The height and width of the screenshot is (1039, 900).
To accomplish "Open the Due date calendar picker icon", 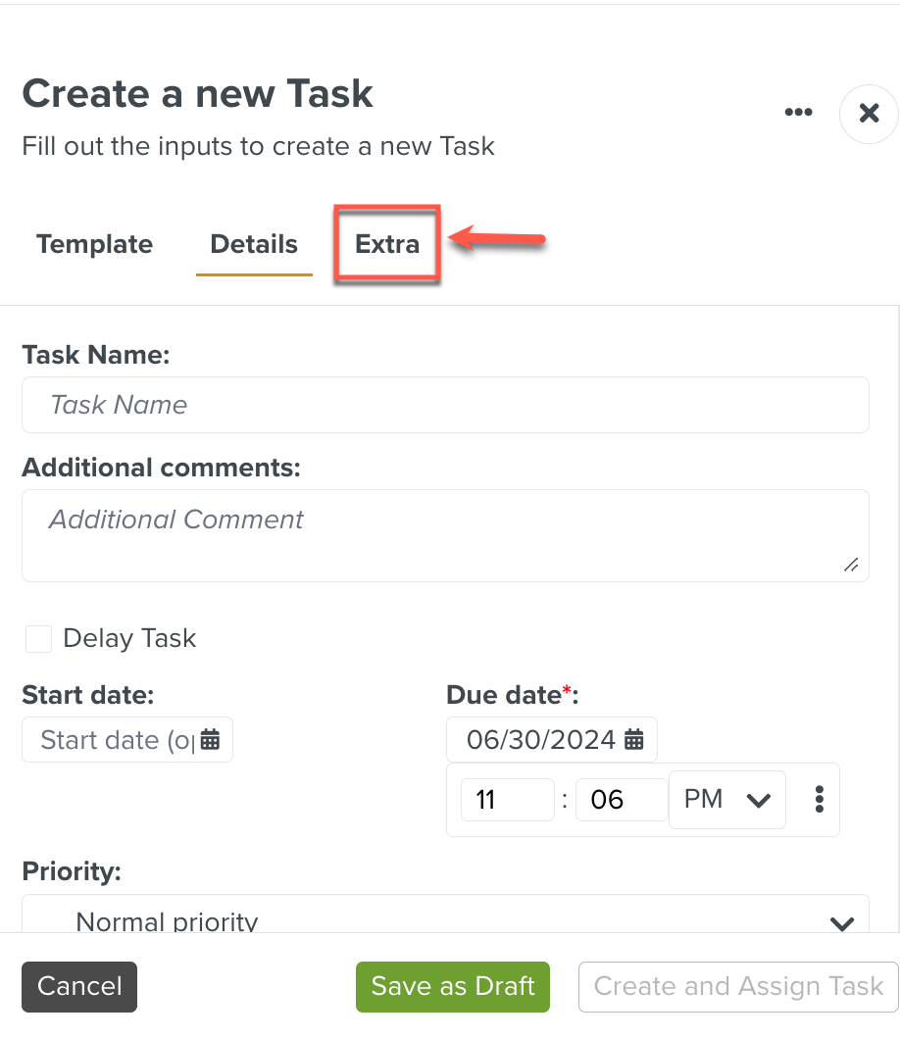I will 634,740.
